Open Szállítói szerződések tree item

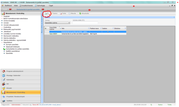click(x=13, y=51)
